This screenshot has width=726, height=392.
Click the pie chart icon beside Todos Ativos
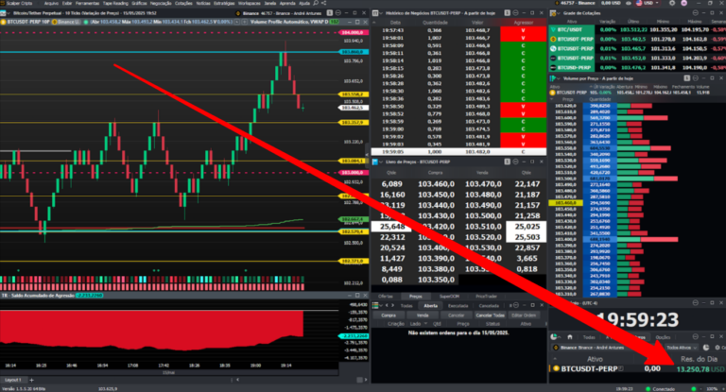click(705, 347)
